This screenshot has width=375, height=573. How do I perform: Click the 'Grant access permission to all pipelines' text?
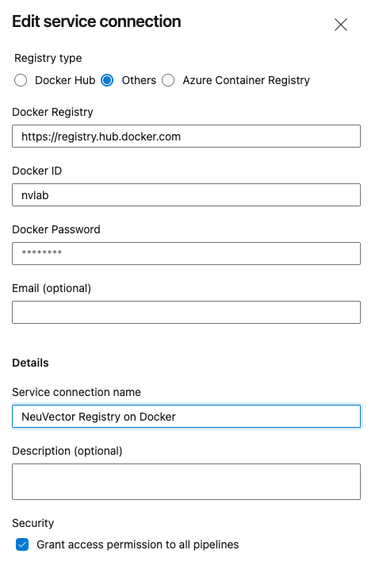pos(138,544)
